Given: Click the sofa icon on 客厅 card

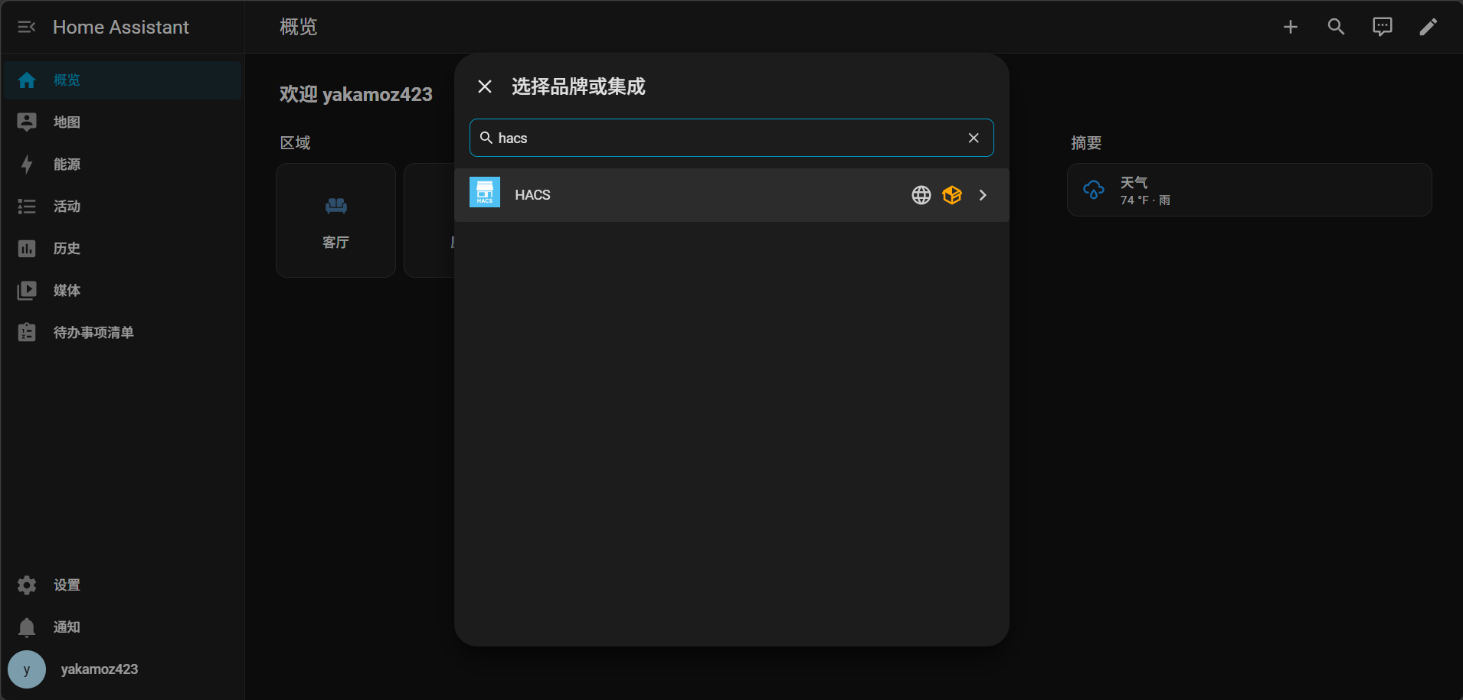Looking at the screenshot, I should tap(336, 206).
